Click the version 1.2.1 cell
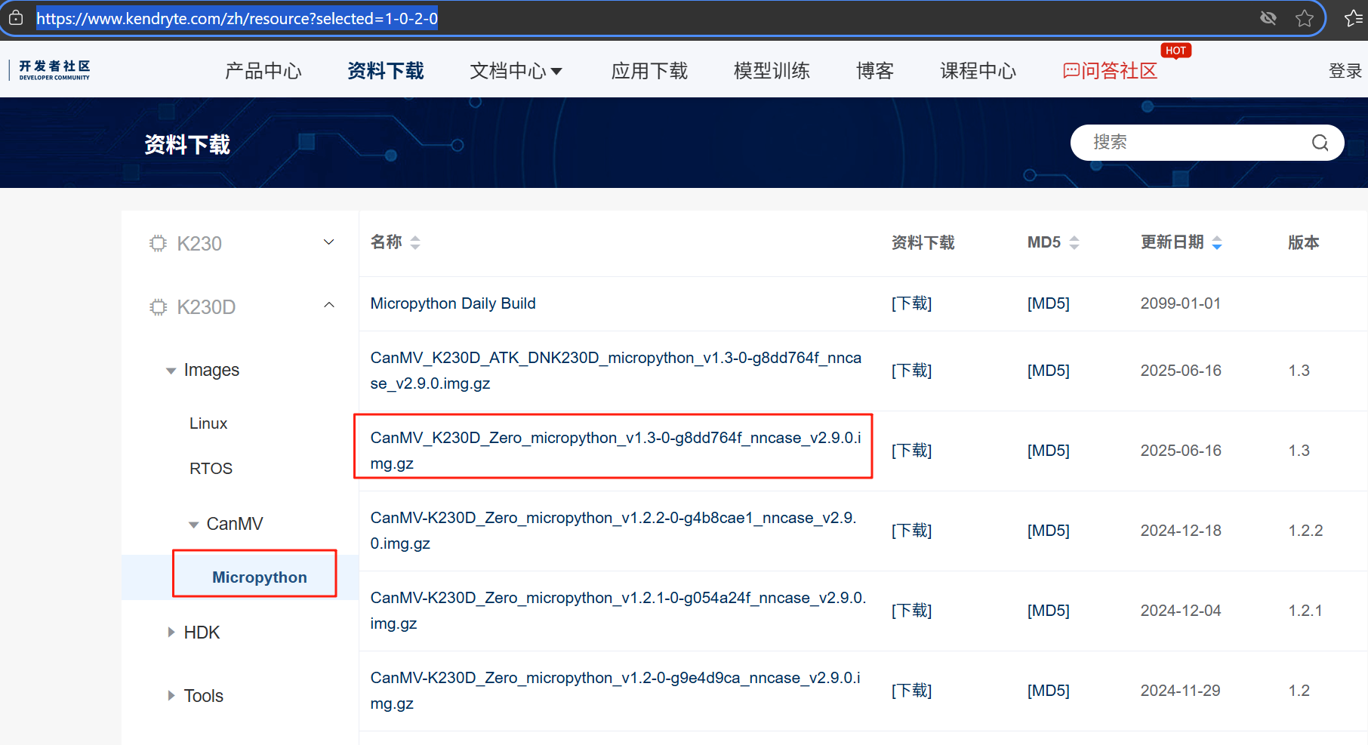Screen dimensions: 1368x745 [x=1305, y=611]
